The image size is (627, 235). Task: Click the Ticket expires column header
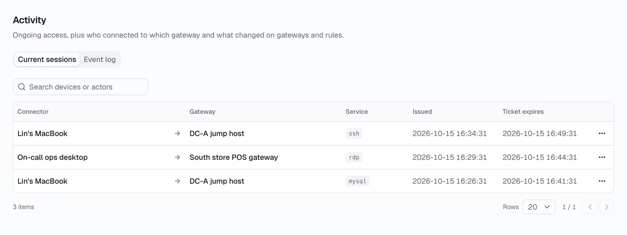tap(523, 112)
